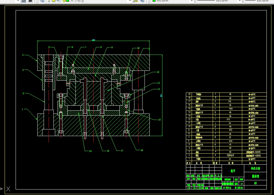This screenshot has height=195, width=274.
Task: Select the 模架图 title block text
Action: coord(255,176)
